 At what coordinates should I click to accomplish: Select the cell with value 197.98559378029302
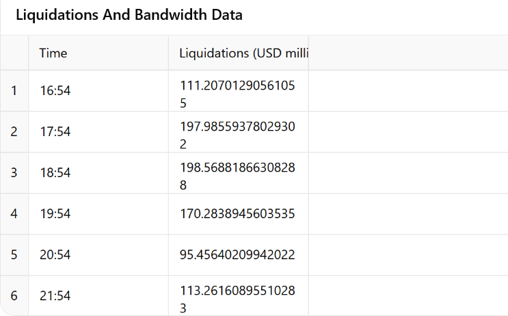[x=239, y=132]
